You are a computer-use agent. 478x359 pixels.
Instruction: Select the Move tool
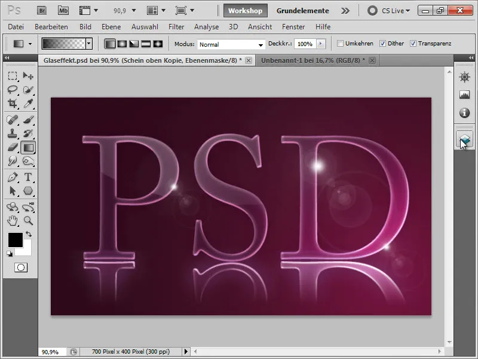[28, 76]
